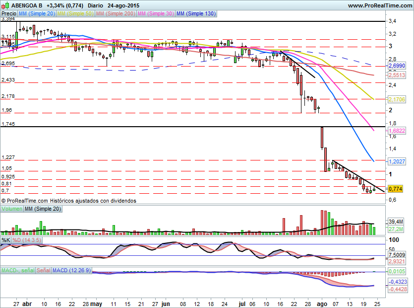Click the 0,925 horizontal level label
Screen dimensions: 414x308
(x=8, y=176)
